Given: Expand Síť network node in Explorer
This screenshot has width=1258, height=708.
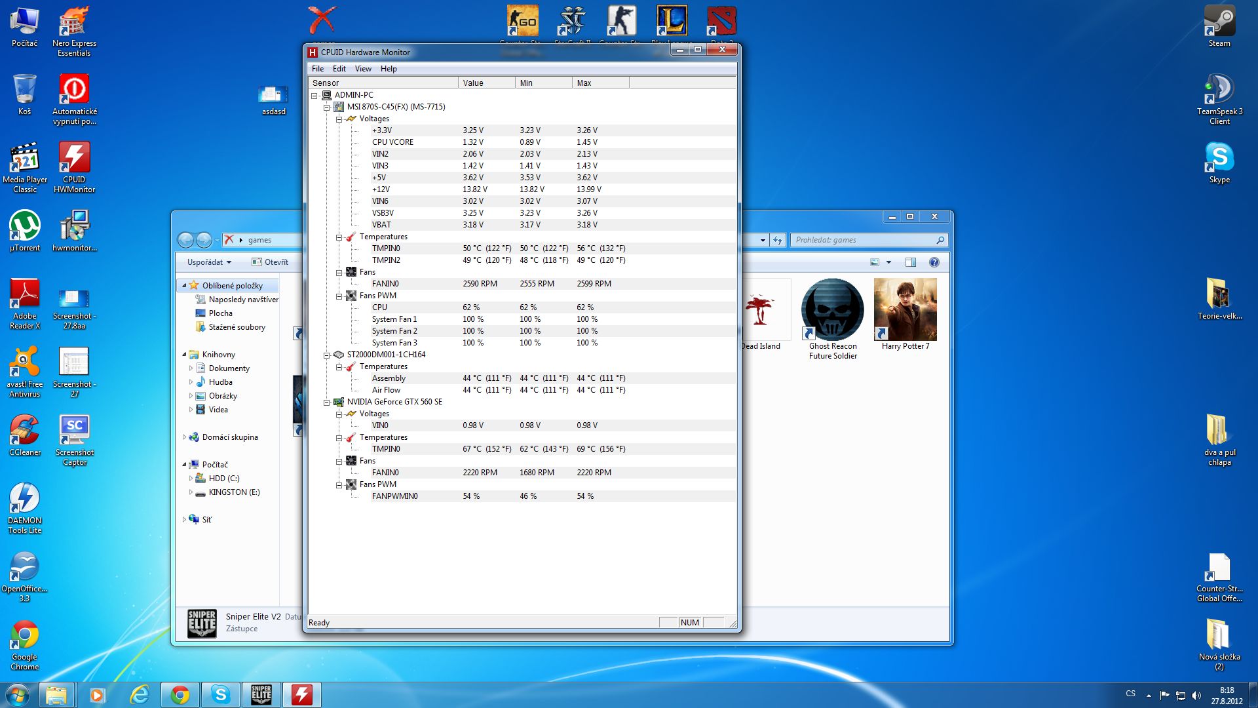Looking at the screenshot, I should click(184, 520).
